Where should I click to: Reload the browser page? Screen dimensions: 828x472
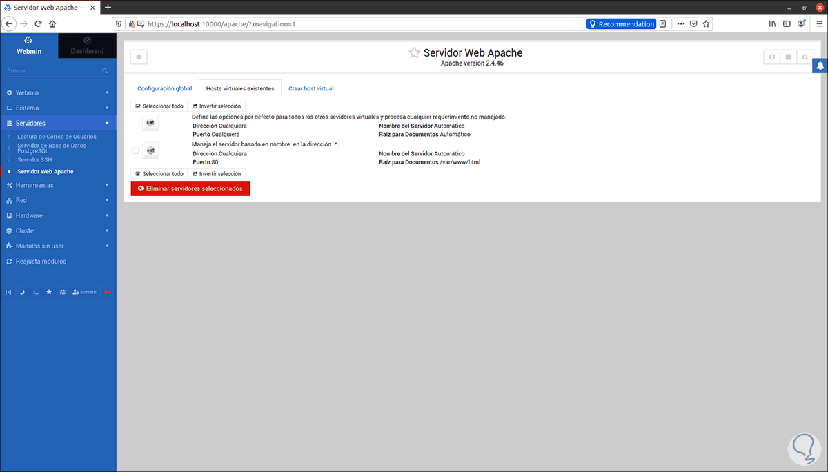(x=39, y=23)
